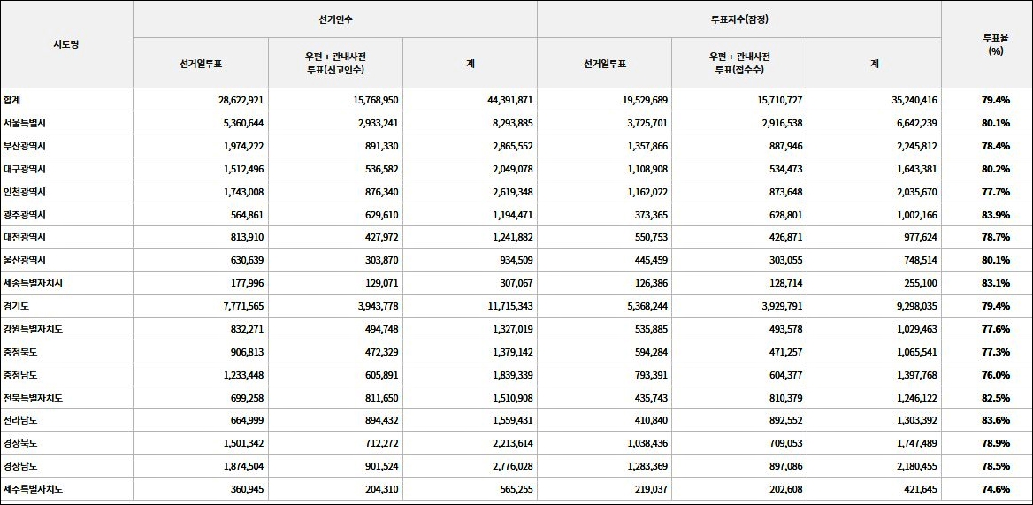Click Jeonnam voters total 1,303,392
Screen dimensions: 1033x505
pos(918,421)
